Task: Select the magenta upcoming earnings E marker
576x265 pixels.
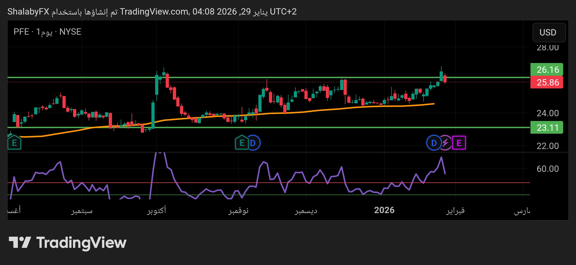Action: pyautogui.click(x=459, y=143)
